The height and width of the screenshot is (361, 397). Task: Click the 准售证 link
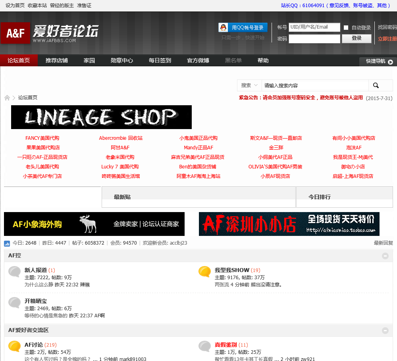[x=84, y=5]
